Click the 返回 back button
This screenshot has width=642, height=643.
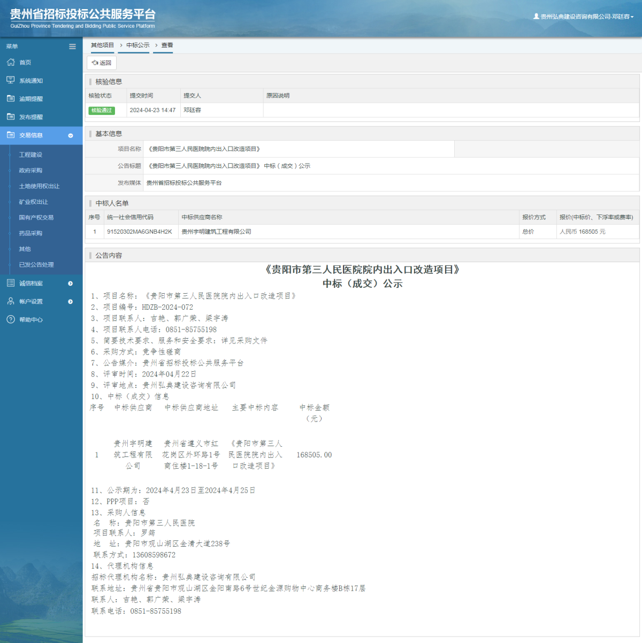click(102, 63)
